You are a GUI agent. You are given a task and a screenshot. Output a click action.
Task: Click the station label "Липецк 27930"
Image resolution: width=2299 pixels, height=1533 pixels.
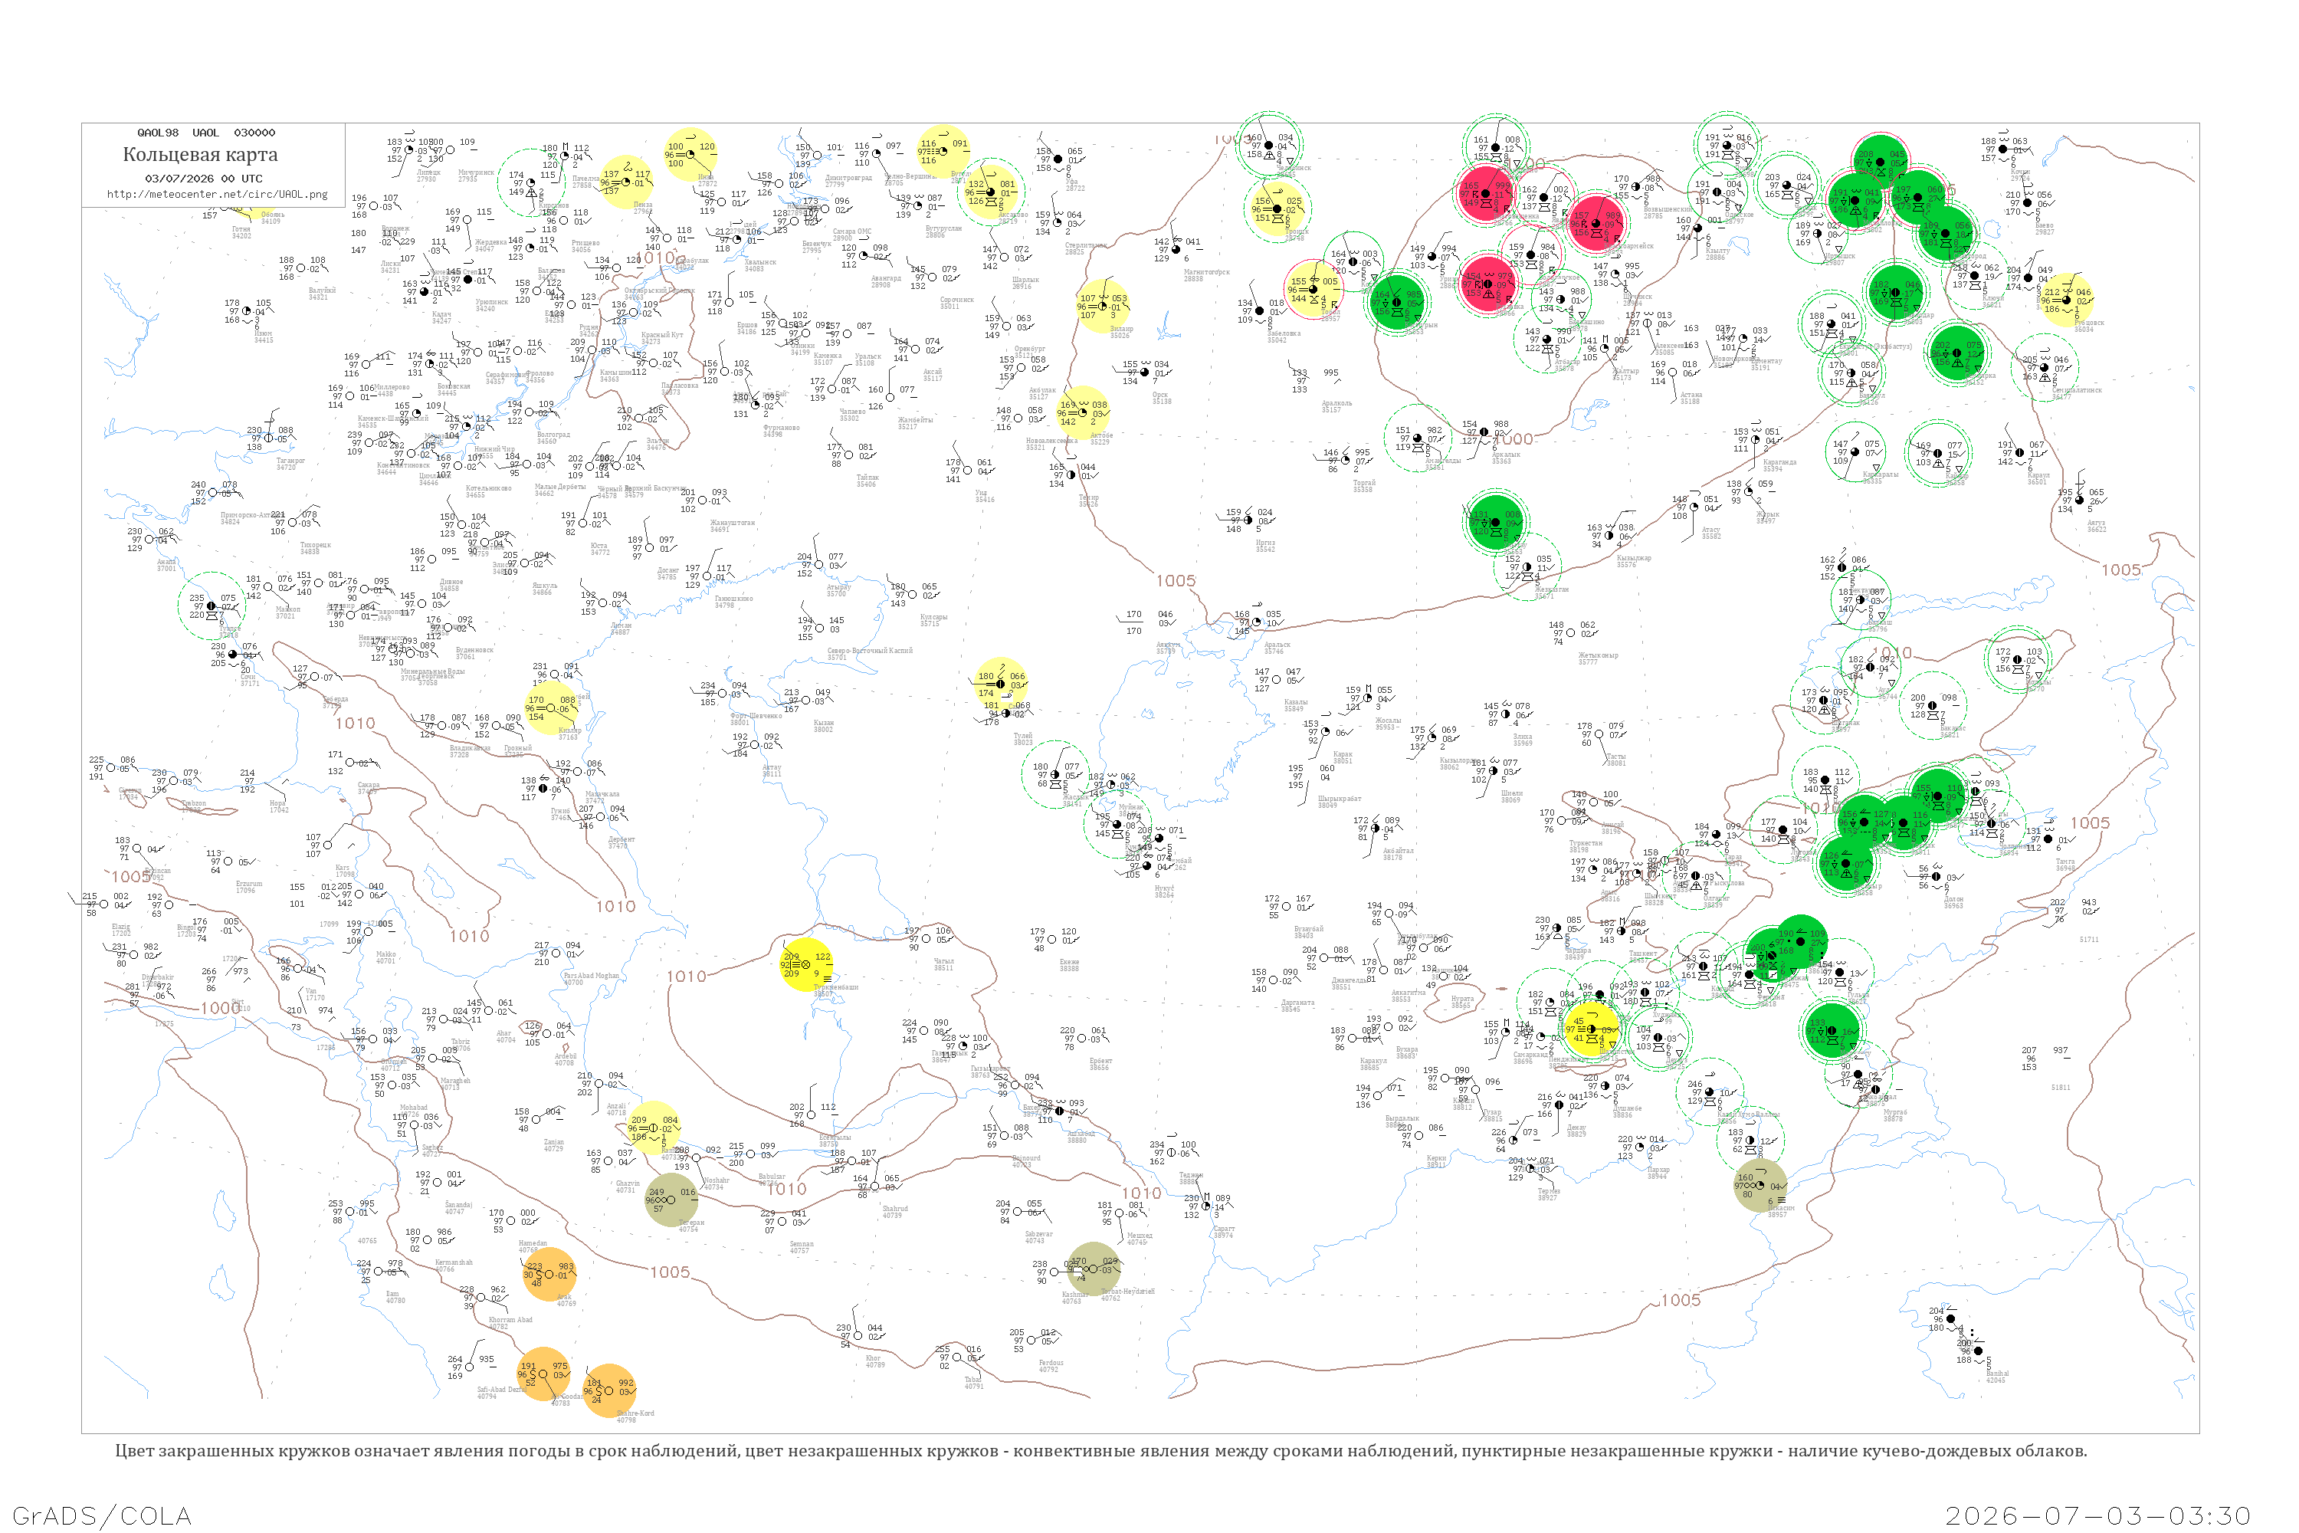428,176
